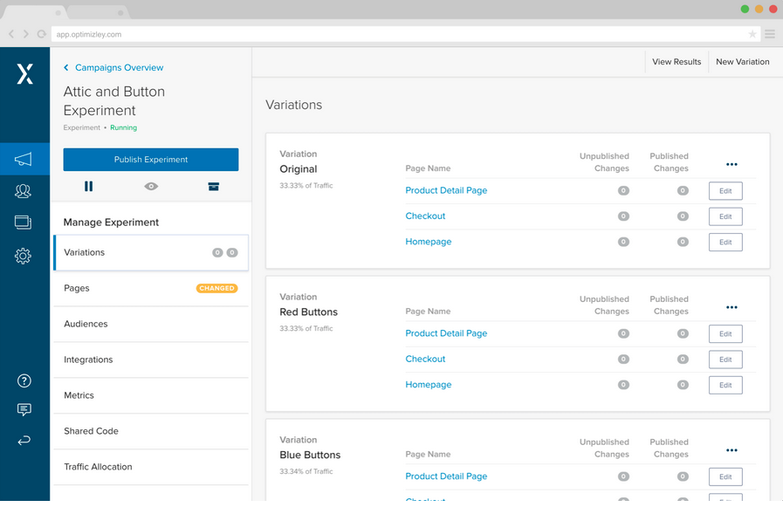The height and width of the screenshot is (507, 783).
Task: Edit Checkout for Red Buttons variation
Action: tap(725, 360)
